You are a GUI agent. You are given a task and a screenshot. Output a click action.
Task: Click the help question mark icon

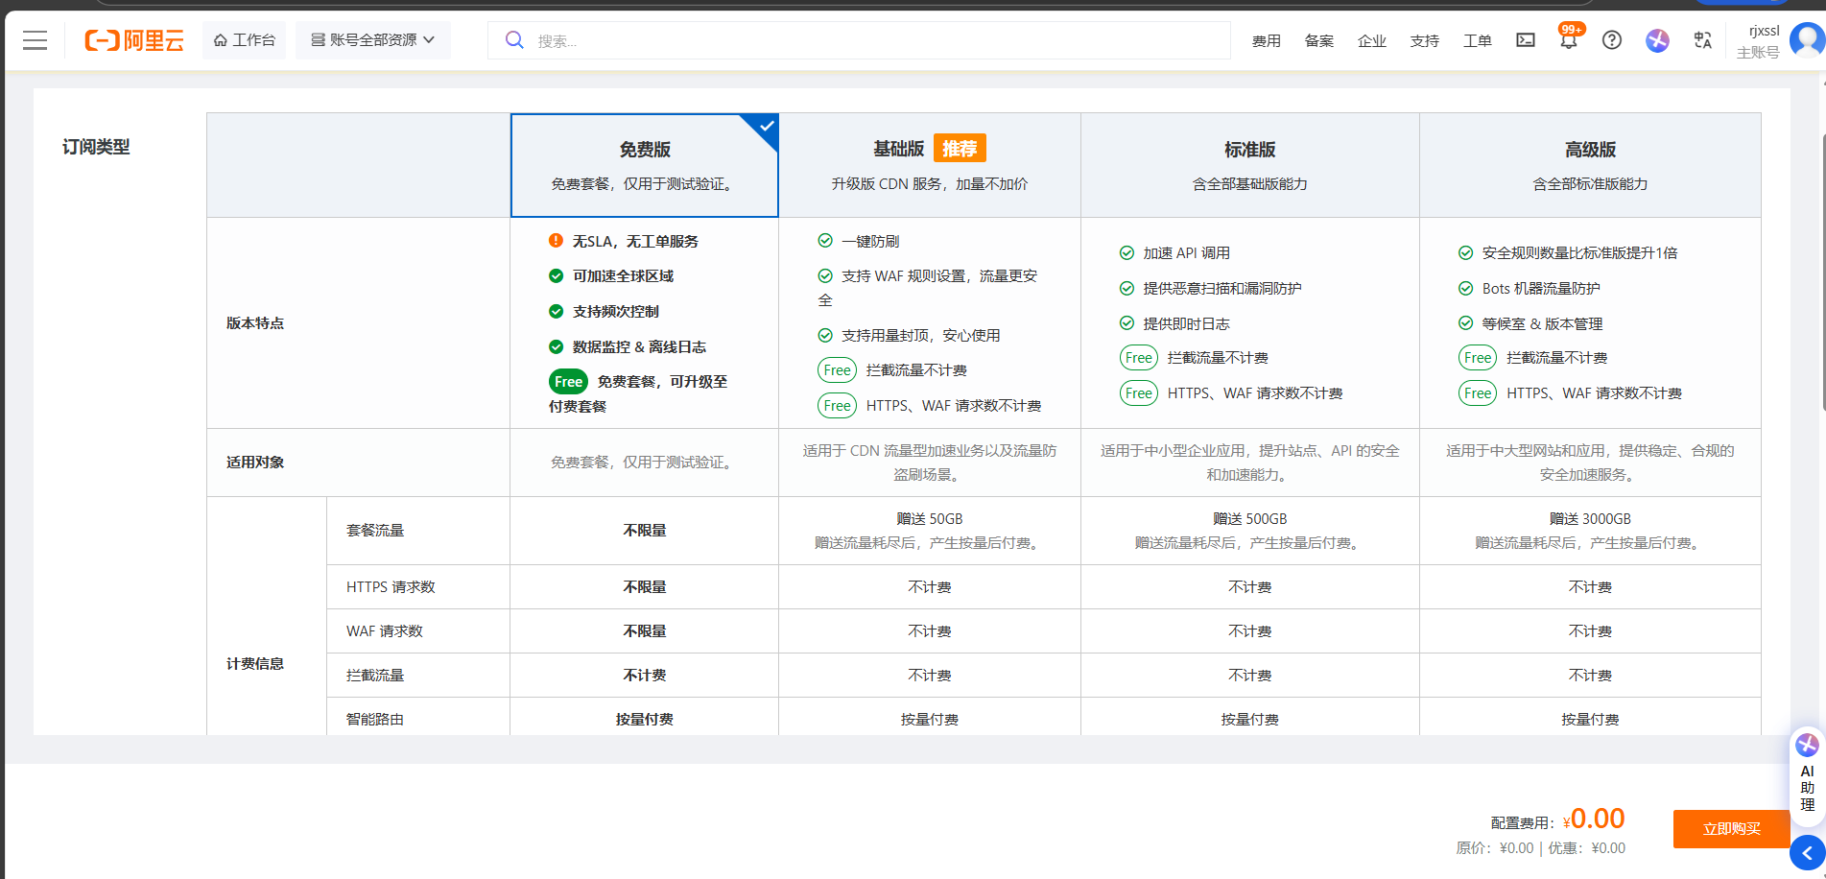coord(1612,40)
